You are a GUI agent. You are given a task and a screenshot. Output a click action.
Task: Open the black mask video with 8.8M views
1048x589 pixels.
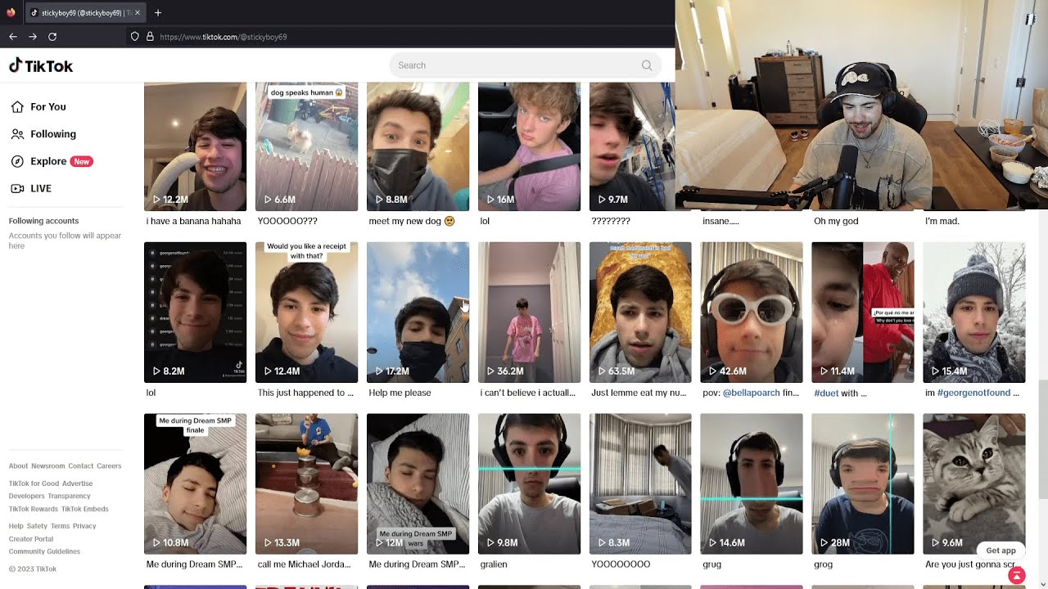pos(418,146)
